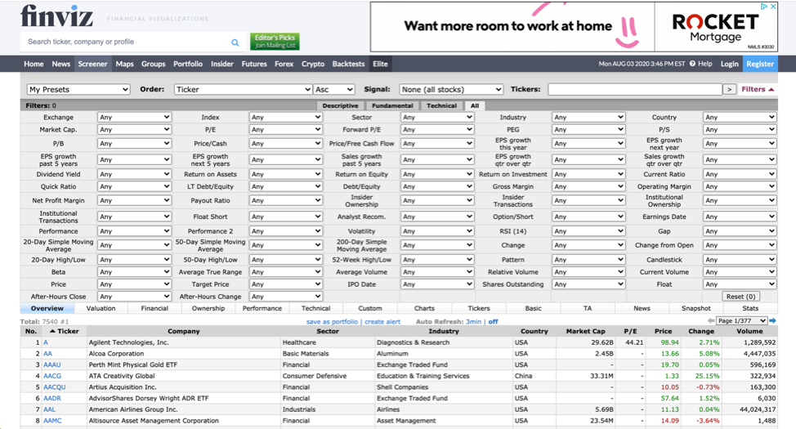Click the Tickers input box
The width and height of the screenshot is (796, 429).
click(x=635, y=89)
